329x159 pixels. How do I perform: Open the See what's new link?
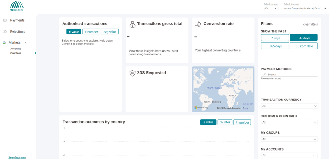point(17,157)
